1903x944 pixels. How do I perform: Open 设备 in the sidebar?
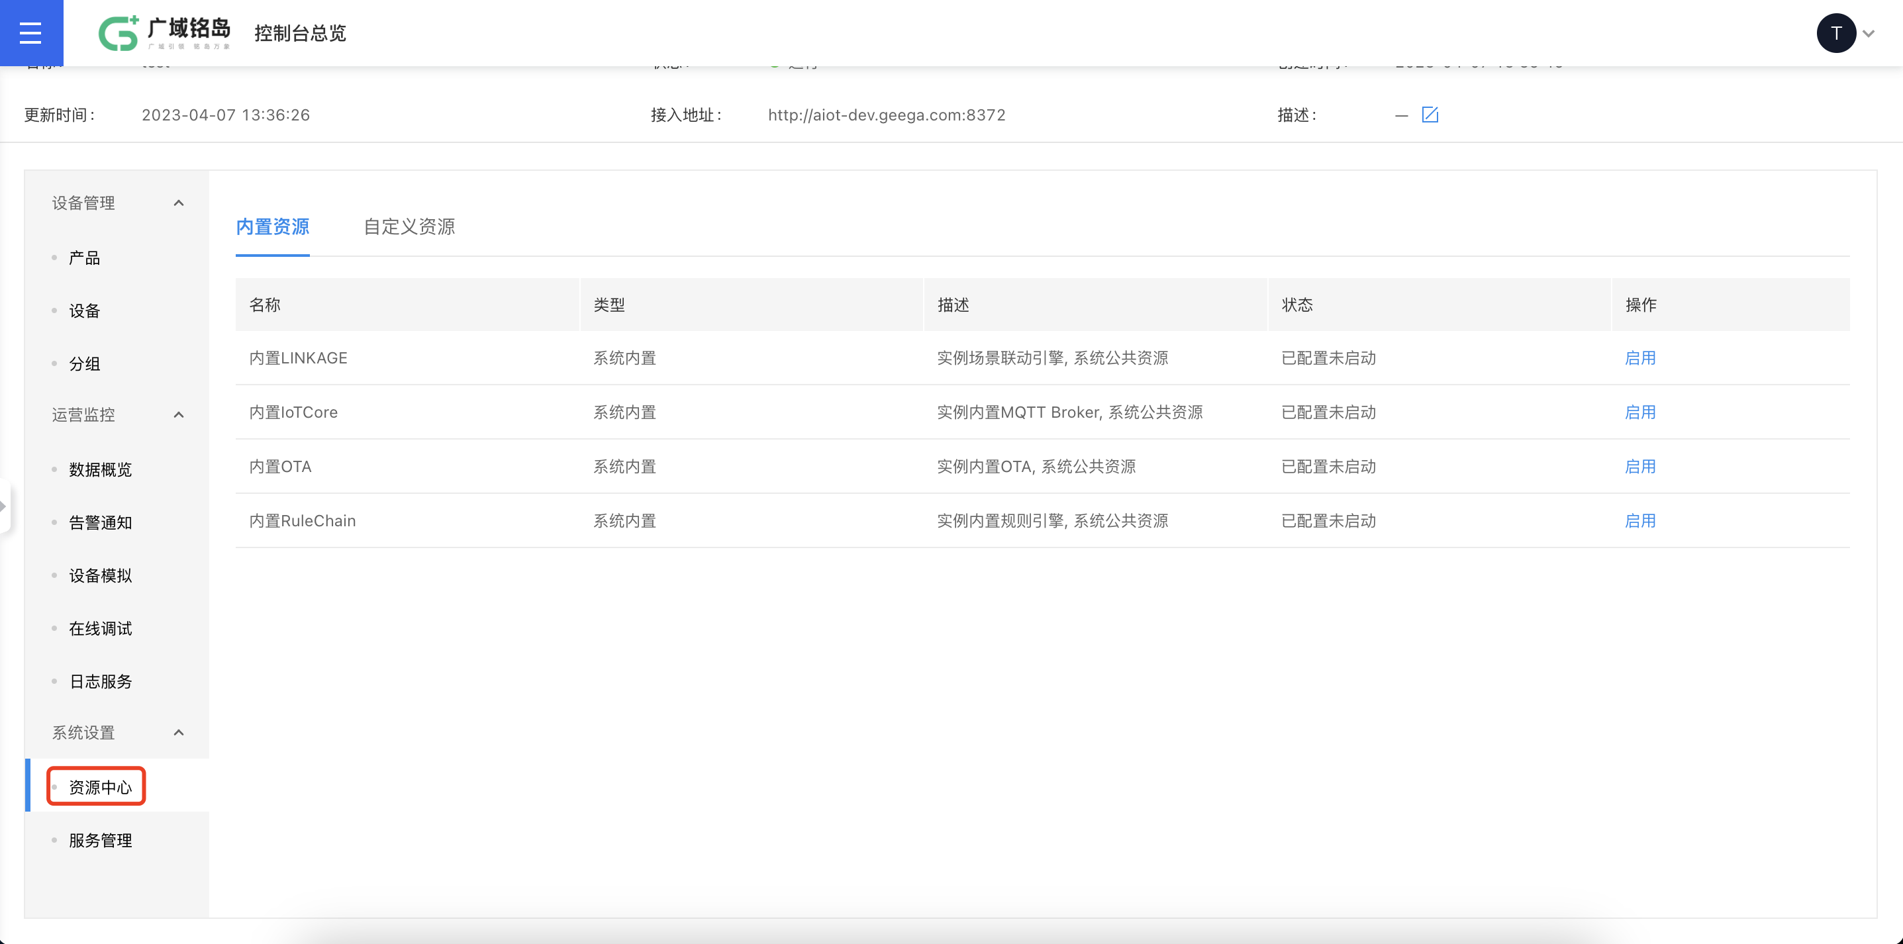pos(85,311)
